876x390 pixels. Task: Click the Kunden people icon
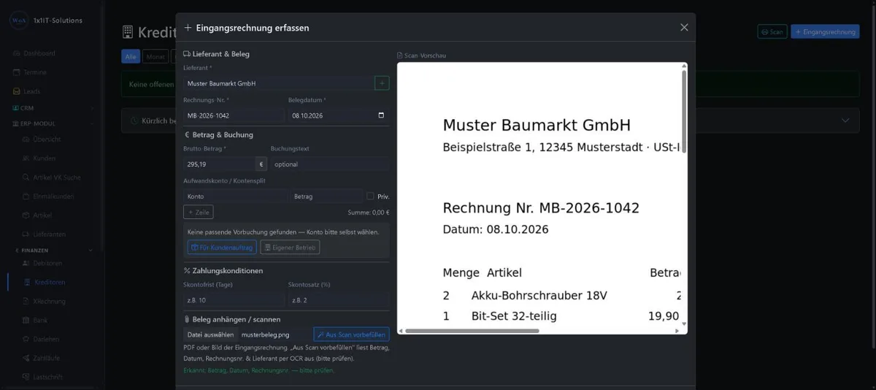(x=26, y=158)
